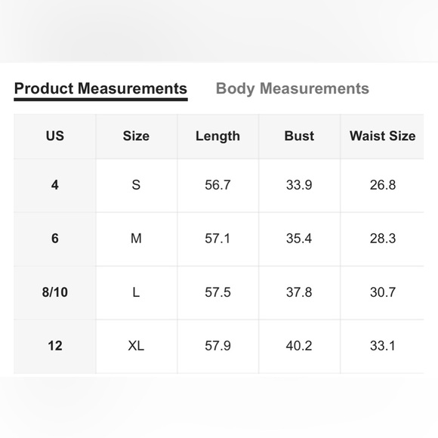The height and width of the screenshot is (438, 438).
Task: Select the US 8/10 row label
Action: tap(55, 292)
